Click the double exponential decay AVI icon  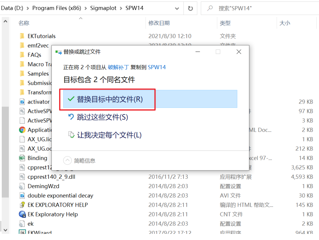pos(22,196)
